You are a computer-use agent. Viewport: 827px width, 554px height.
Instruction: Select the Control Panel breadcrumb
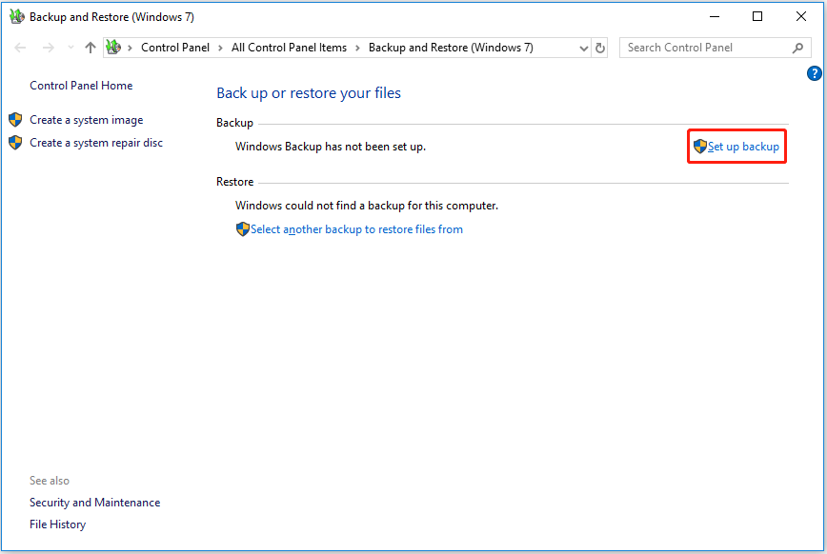(176, 48)
